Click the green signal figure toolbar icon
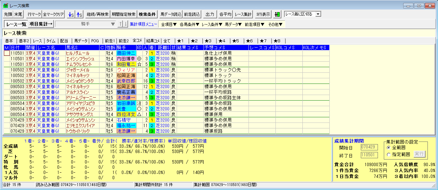 (277, 14)
